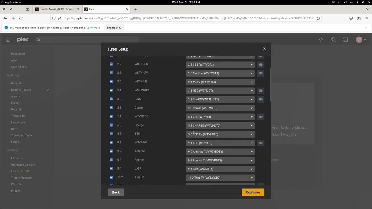Image resolution: width=372 pixels, height=209 pixels.
Task: Click the channel list scrollbar
Action: tap(270, 85)
